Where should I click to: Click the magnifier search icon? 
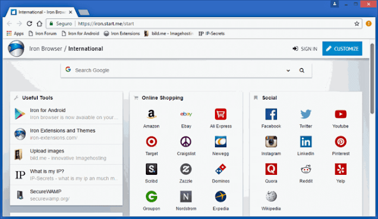coord(302,71)
